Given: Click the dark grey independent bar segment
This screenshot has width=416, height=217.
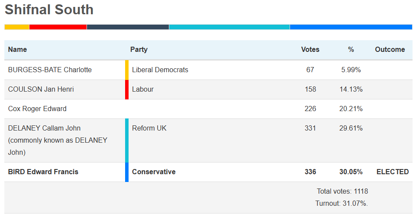Looking at the screenshot, I should [128, 27].
